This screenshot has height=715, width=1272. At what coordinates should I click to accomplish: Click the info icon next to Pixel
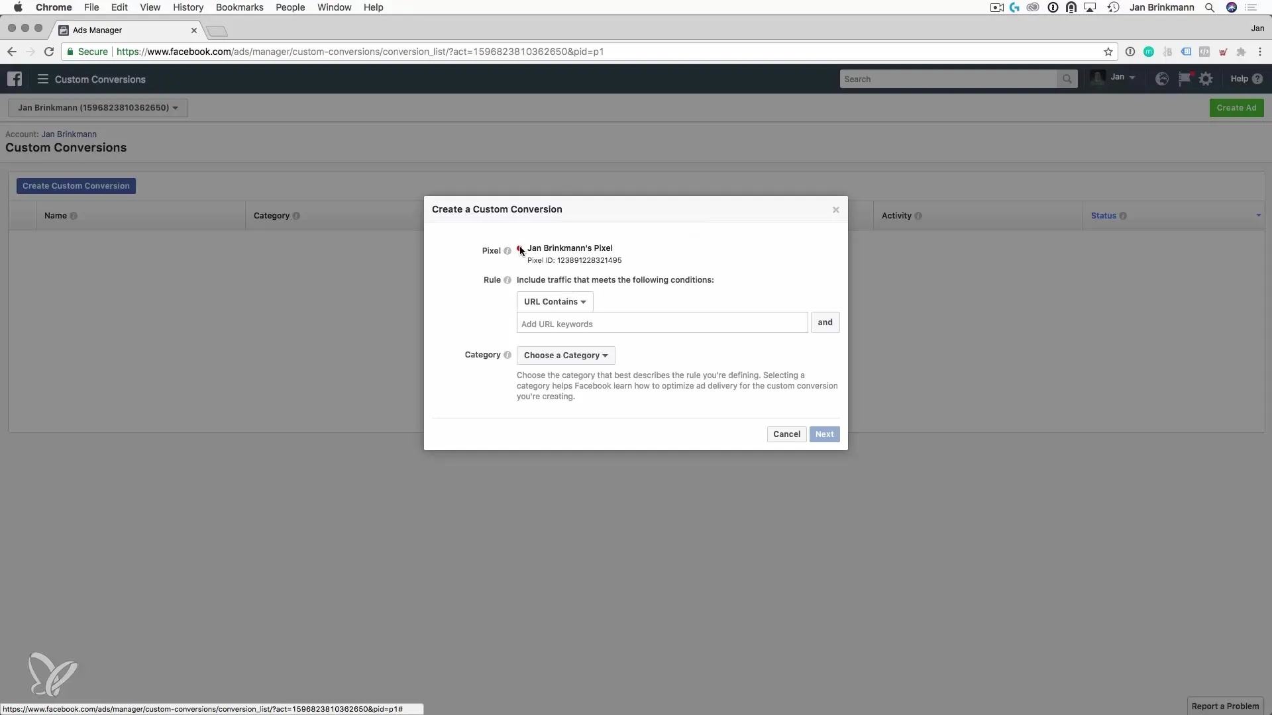pyautogui.click(x=507, y=251)
